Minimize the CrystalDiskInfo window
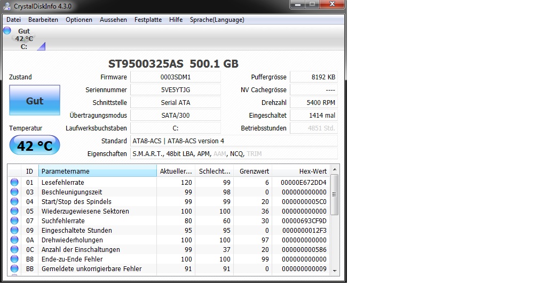This screenshot has height=302, width=538. pyautogui.click(x=297, y=4)
